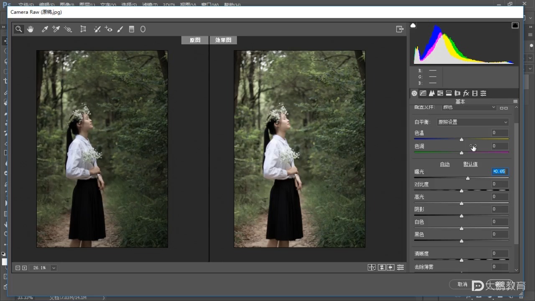
Task: Open the profile browser grid icon
Action: 504,108
